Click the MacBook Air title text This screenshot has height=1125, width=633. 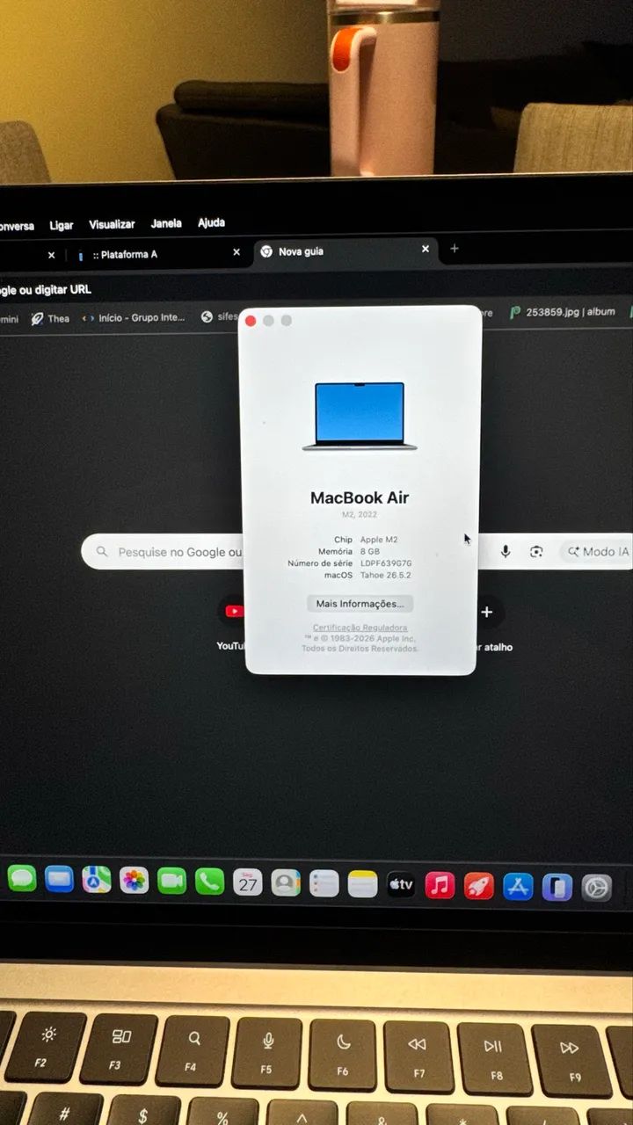tap(360, 497)
